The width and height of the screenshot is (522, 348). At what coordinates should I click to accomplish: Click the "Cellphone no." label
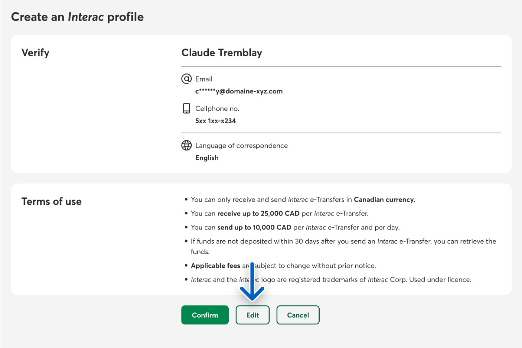point(217,109)
